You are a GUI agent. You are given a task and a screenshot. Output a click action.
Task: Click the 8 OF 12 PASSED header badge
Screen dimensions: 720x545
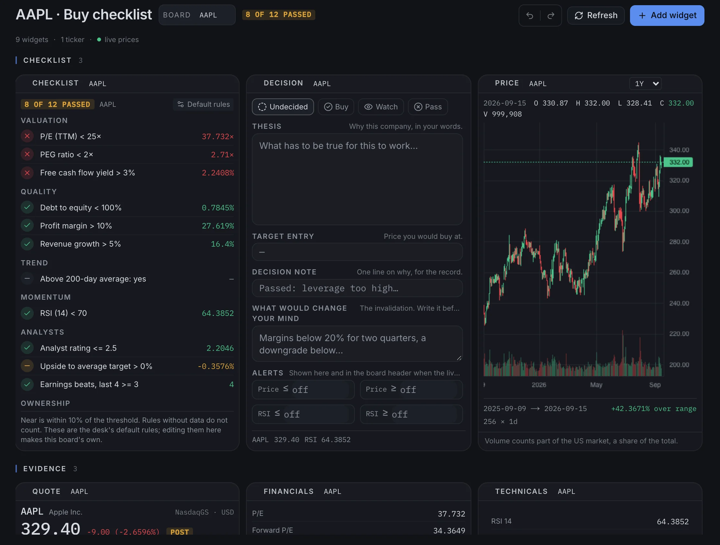(x=279, y=15)
